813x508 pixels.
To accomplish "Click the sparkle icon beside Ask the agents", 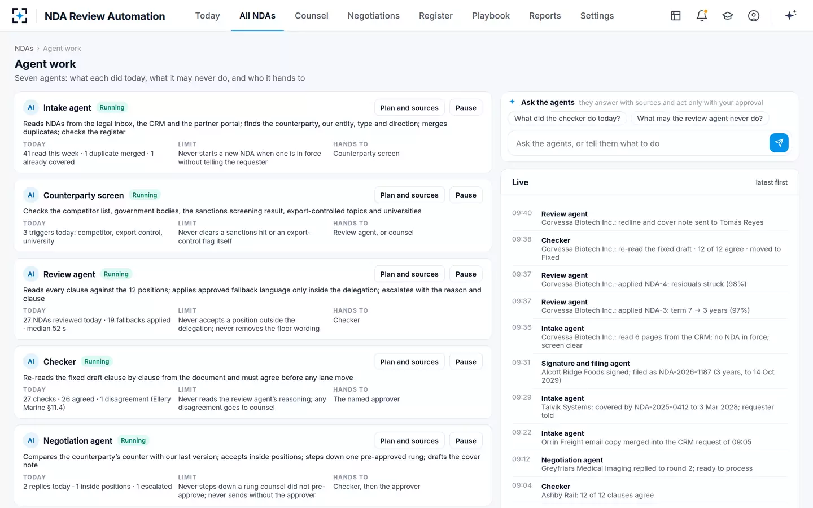I will pos(512,102).
